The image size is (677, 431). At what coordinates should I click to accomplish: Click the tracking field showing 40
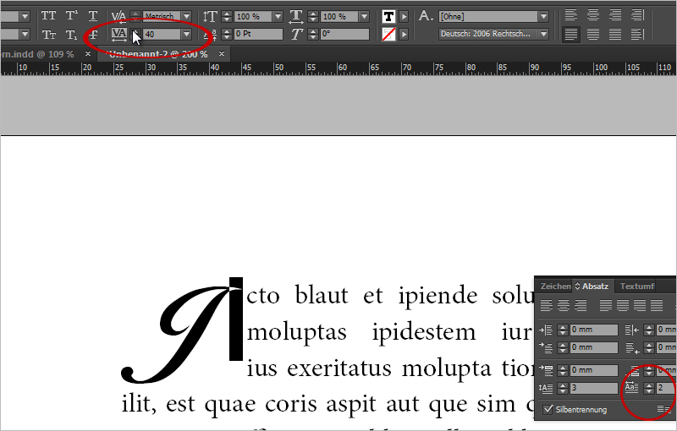[x=162, y=34]
